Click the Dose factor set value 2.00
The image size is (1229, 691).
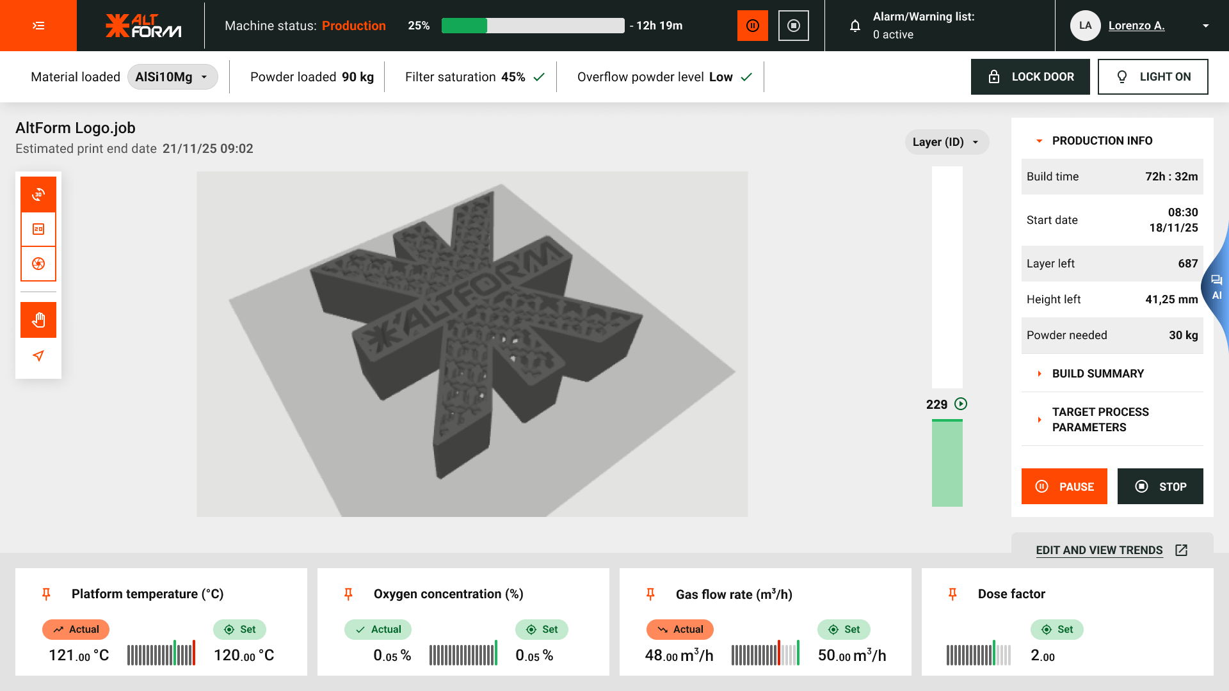tap(1043, 655)
